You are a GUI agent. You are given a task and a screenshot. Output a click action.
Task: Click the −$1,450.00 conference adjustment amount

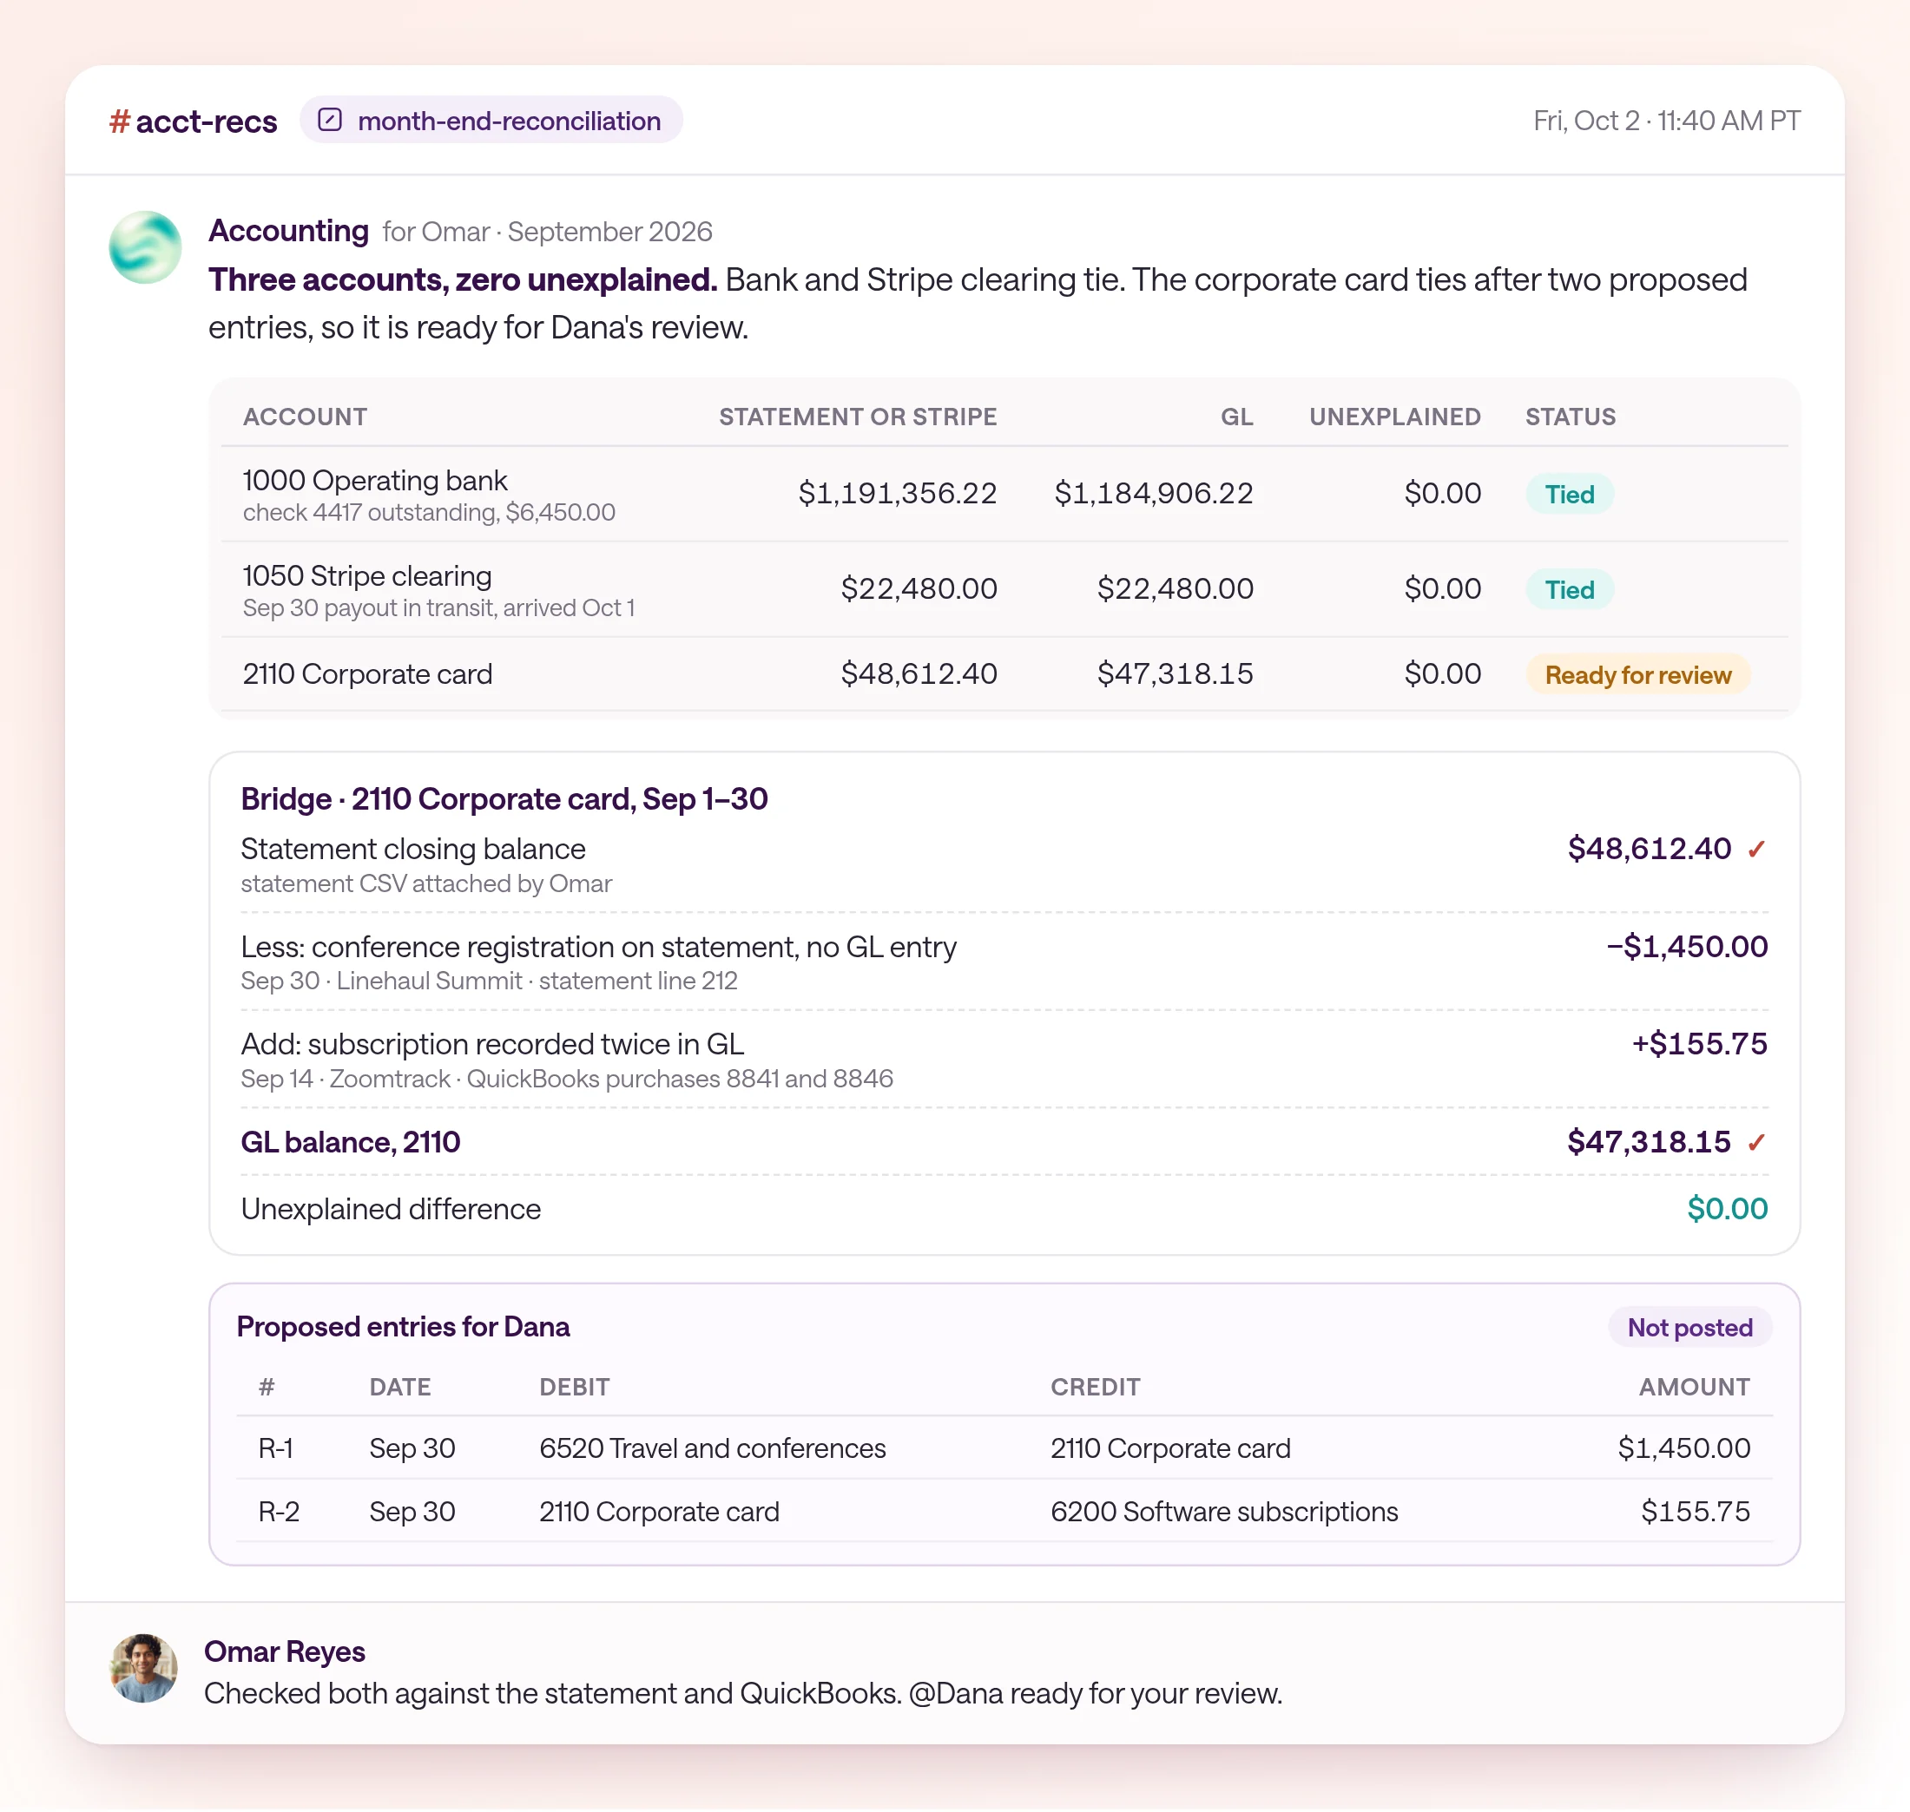pos(1687,948)
